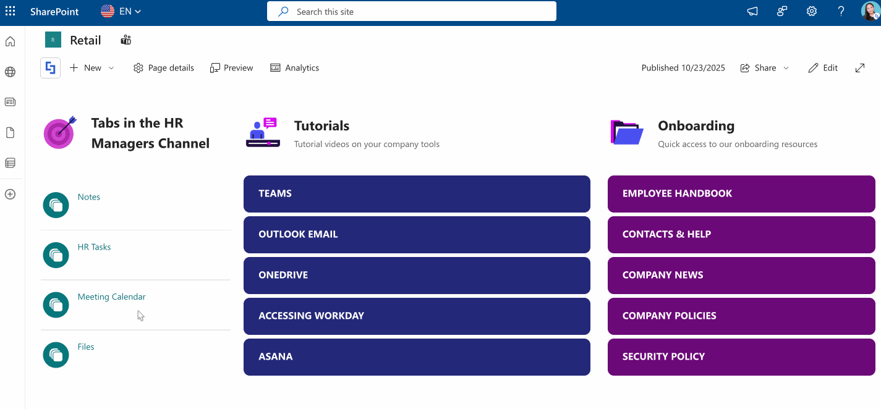Click the feedback icon in top bar

pyautogui.click(x=781, y=11)
